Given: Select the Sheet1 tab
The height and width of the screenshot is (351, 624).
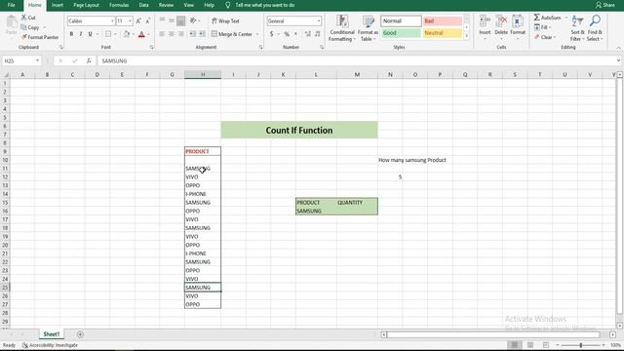Looking at the screenshot, I should (52, 334).
